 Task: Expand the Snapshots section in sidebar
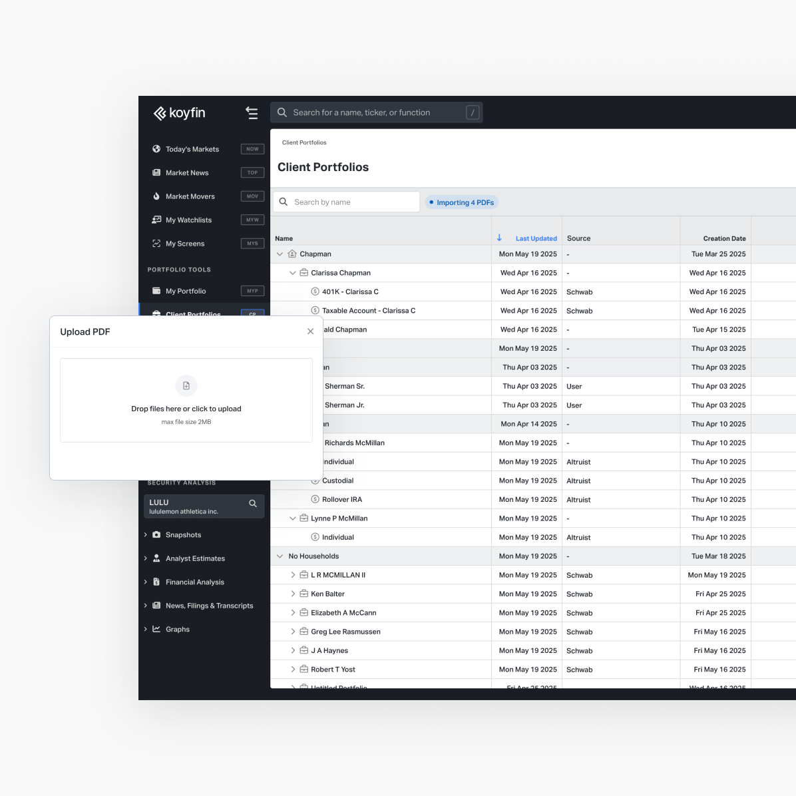click(x=146, y=535)
